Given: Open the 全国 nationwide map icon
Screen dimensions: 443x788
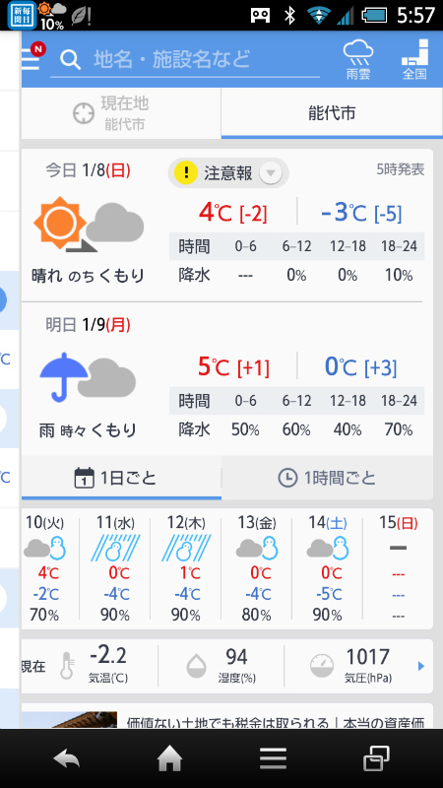Looking at the screenshot, I should [414, 60].
